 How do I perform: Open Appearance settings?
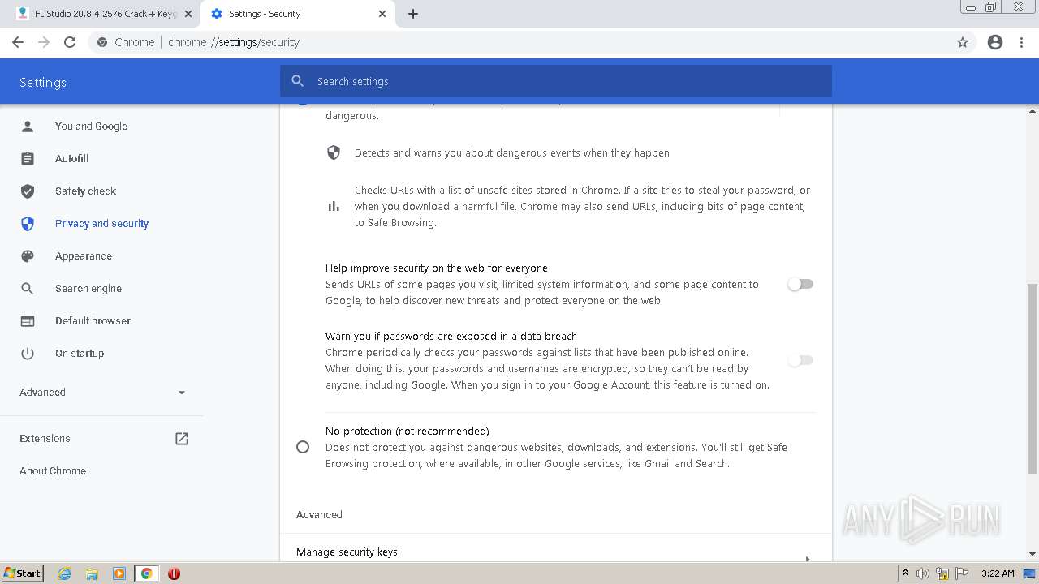(84, 255)
